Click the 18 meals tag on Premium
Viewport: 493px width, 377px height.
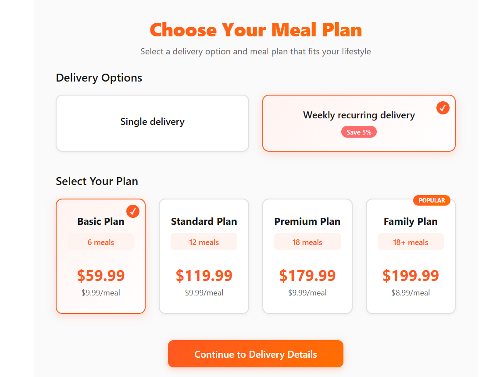click(307, 242)
